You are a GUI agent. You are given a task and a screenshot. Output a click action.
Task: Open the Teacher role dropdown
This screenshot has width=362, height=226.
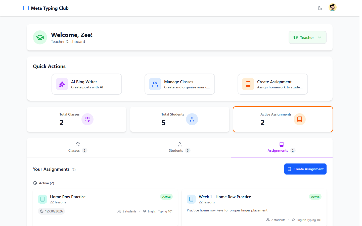click(307, 37)
